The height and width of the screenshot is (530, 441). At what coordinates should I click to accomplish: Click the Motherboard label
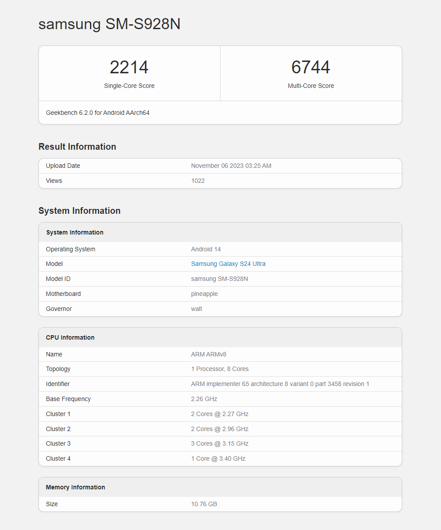pyautogui.click(x=64, y=294)
